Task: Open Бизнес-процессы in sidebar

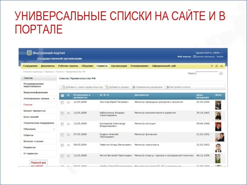Action: coord(35,111)
